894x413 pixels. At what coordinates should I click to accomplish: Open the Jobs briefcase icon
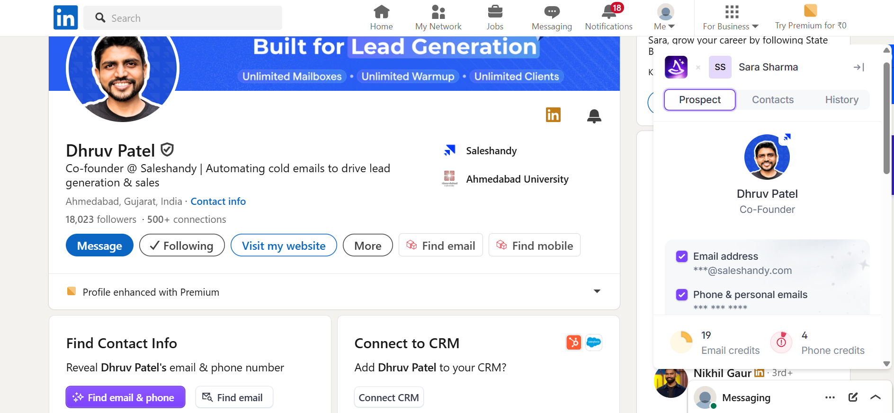[x=495, y=12]
